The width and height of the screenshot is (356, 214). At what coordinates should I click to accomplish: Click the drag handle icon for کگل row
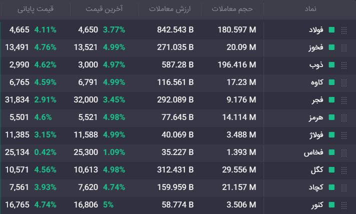pyautogui.click(x=343, y=170)
